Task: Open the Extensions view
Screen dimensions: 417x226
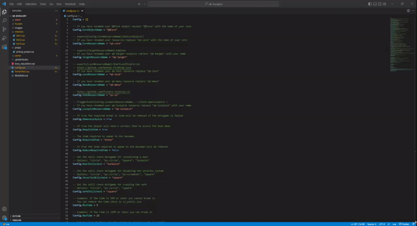Action: tap(4, 47)
